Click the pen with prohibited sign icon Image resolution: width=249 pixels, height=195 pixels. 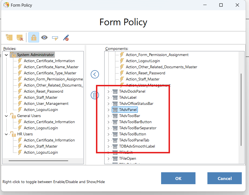click(x=66, y=37)
